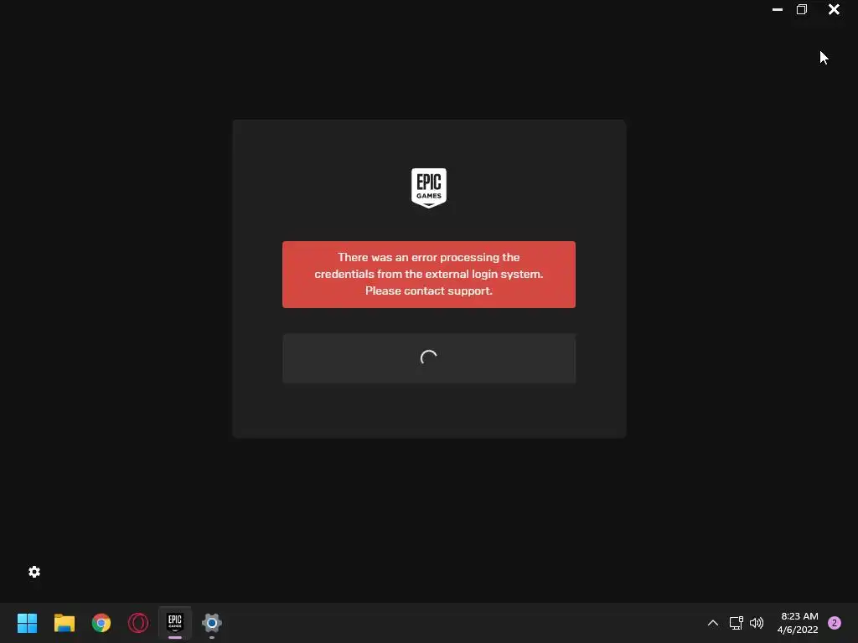Expand the hidden system tray icons chevron

(713, 623)
